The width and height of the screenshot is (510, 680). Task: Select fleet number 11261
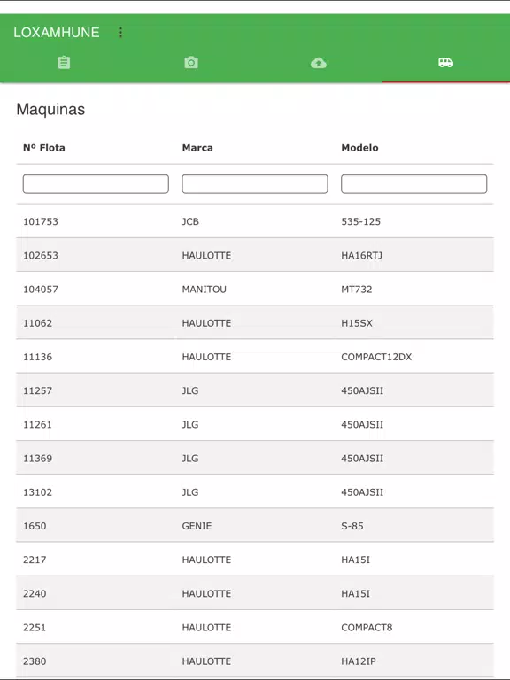coord(37,425)
